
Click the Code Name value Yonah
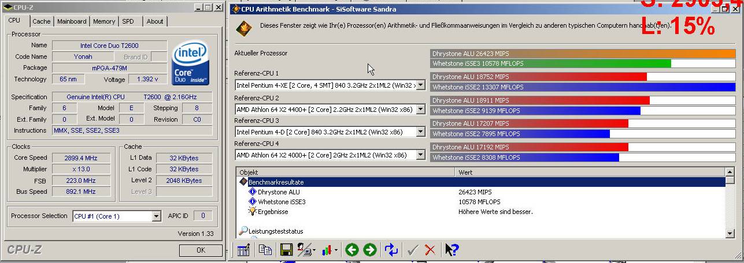(x=83, y=57)
